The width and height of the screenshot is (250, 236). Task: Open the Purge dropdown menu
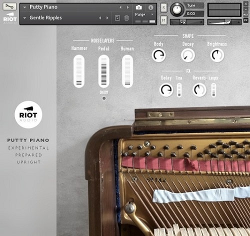point(144,14)
